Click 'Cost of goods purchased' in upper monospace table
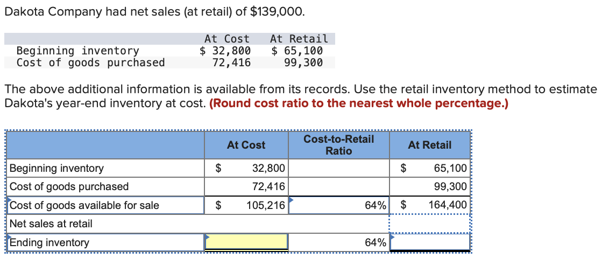The image size is (609, 265). 90,62
